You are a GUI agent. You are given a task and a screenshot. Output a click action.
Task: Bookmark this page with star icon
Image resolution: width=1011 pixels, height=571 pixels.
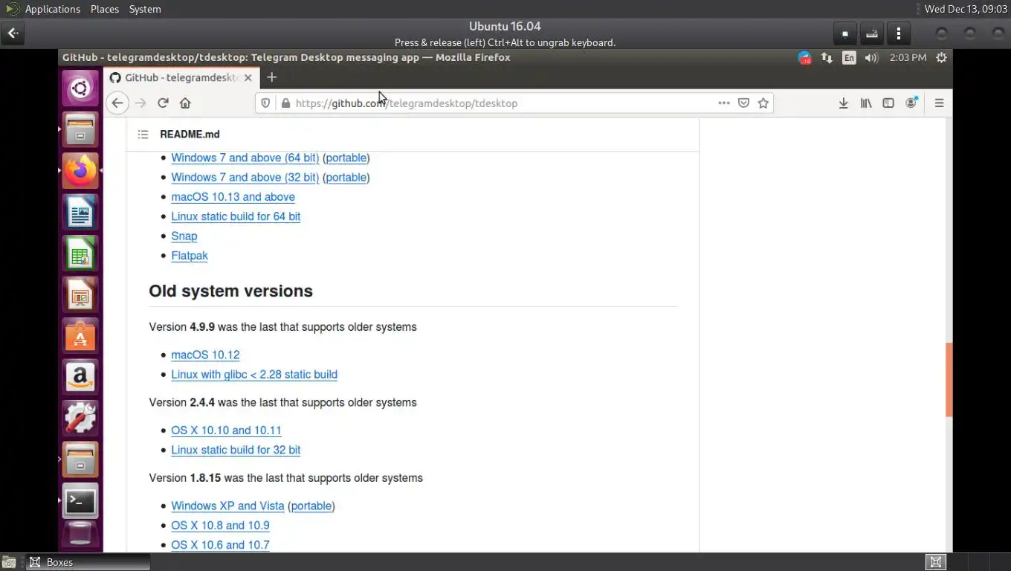pos(763,103)
